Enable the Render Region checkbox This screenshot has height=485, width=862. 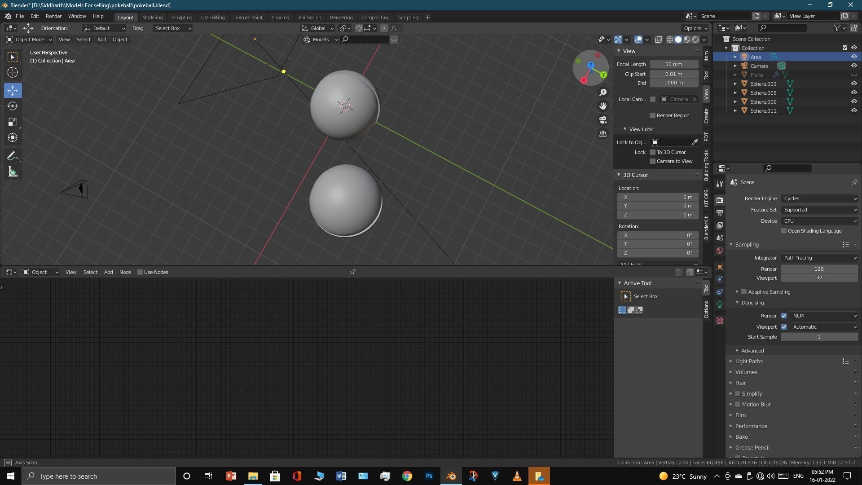pos(653,115)
